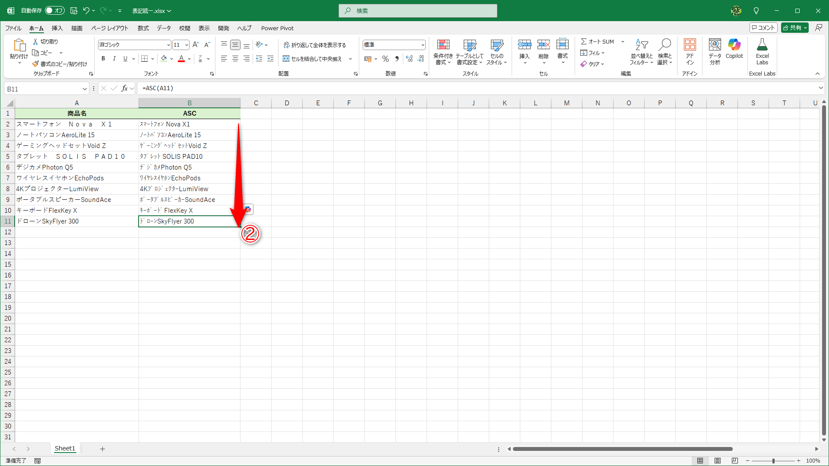
Task: Switch to the Power Pivot tab
Action: coord(277,28)
